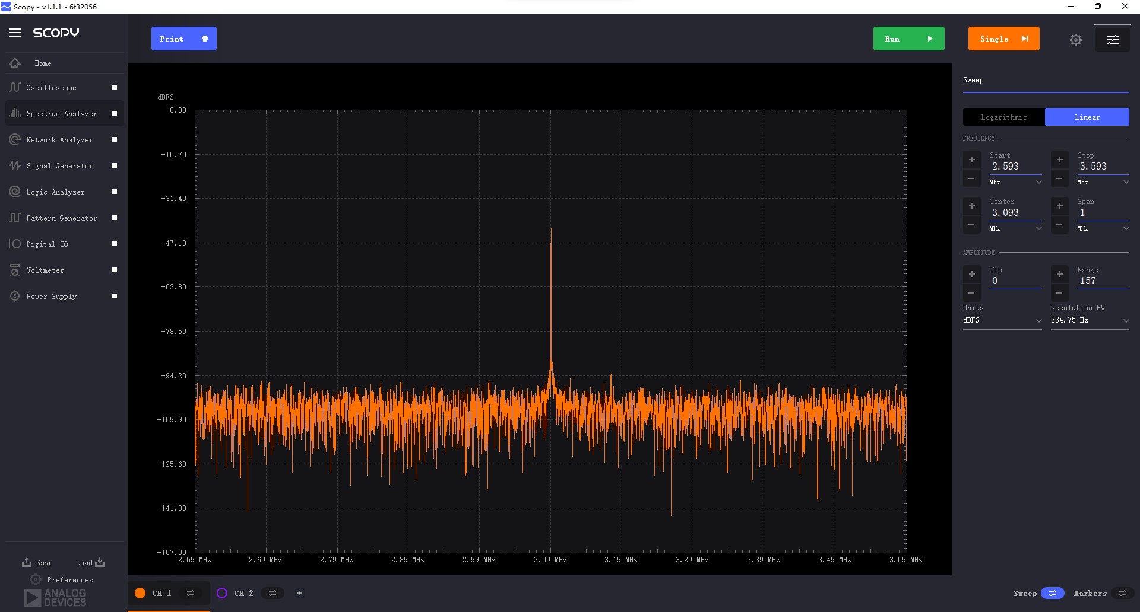1140x612 pixels.
Task: Click the Pattern Generator icon
Action: 15,218
